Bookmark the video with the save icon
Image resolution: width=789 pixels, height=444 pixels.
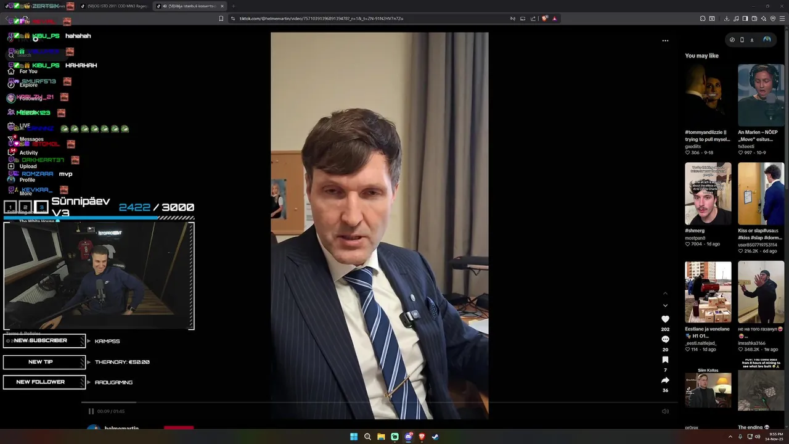(x=665, y=360)
